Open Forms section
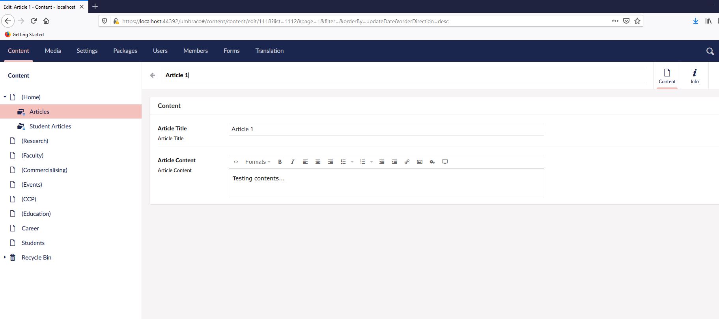Screen dimensions: 719x319 click(x=232, y=51)
